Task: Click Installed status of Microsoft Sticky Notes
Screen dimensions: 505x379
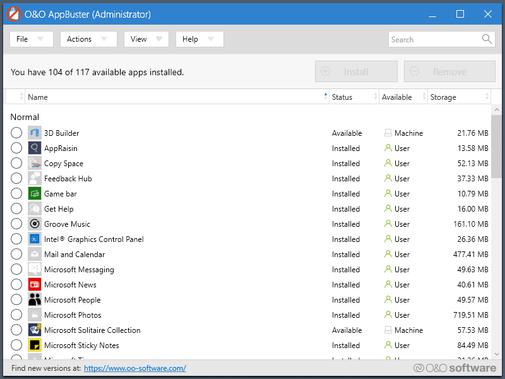Action: click(345, 345)
